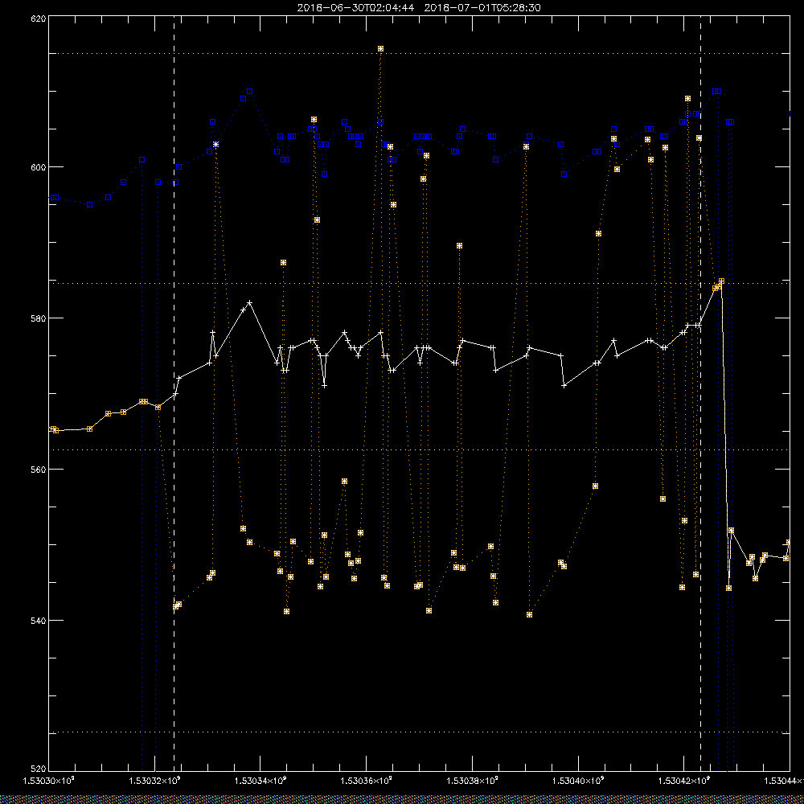This screenshot has height=804, width=804.
Task: Click the y-axis label 600
Action: pyautogui.click(x=39, y=167)
